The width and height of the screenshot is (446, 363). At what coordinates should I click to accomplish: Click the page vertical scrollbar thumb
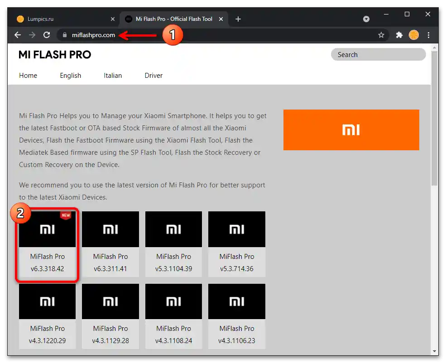(x=434, y=119)
